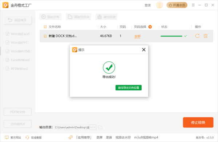Viewport: 218px width, 142px height.
Task: Open 视频去水印 recommended app
Action: pos(123,137)
